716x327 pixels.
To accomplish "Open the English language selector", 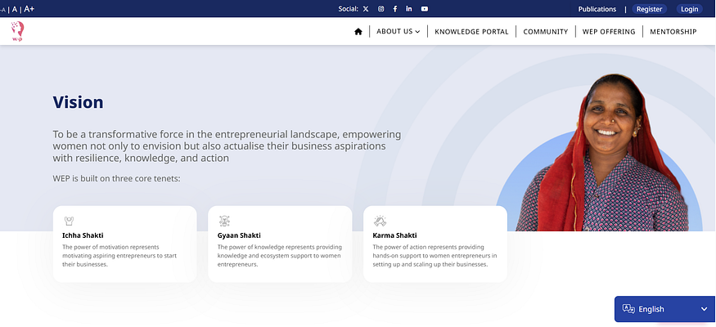I will (664, 309).
